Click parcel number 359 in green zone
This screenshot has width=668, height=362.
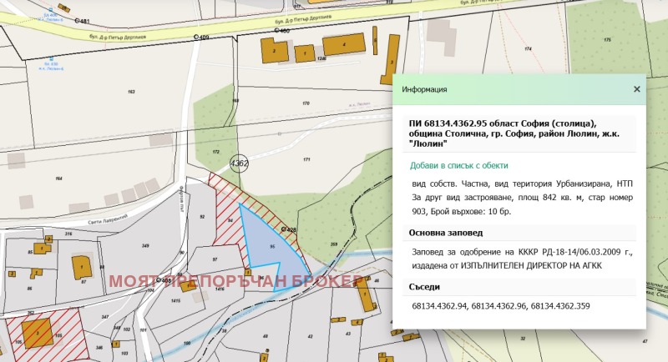[x=334, y=244]
